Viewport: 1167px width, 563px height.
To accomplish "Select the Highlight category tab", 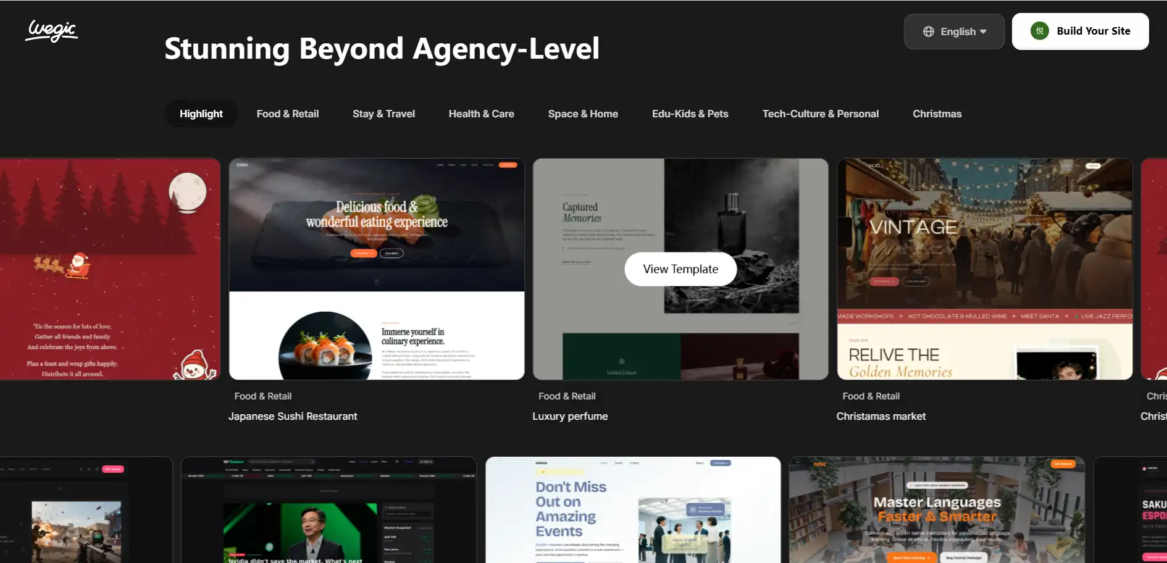I will 201,114.
